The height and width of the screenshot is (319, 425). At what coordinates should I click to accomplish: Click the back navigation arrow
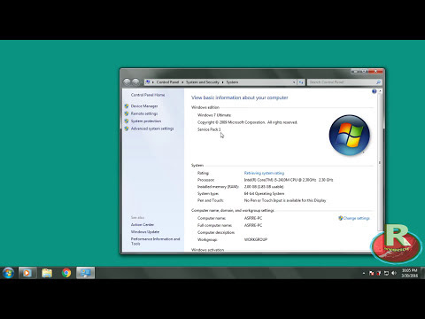pyautogui.click(x=127, y=82)
